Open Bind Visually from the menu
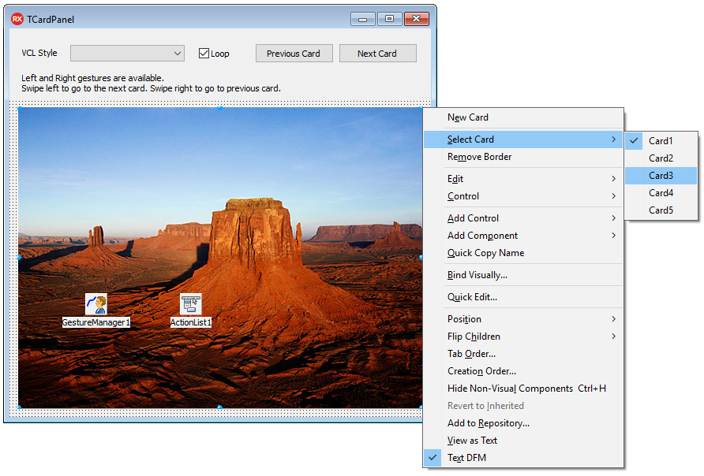 point(477,275)
